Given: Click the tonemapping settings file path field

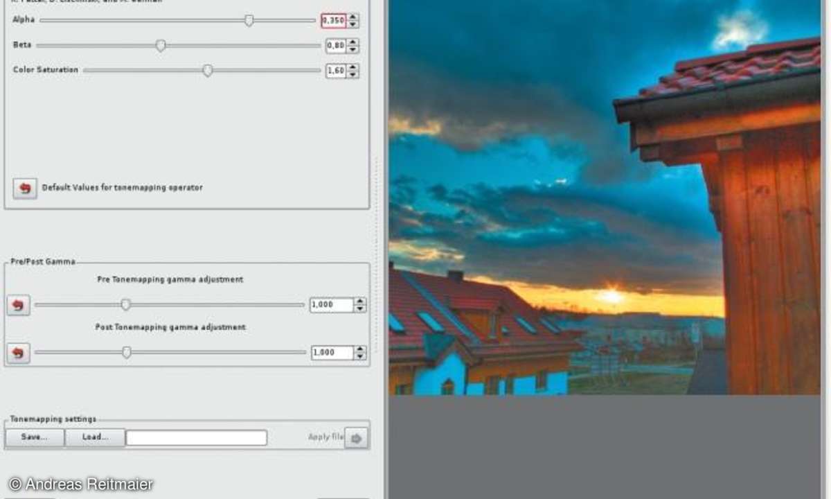Looking at the screenshot, I should (197, 438).
